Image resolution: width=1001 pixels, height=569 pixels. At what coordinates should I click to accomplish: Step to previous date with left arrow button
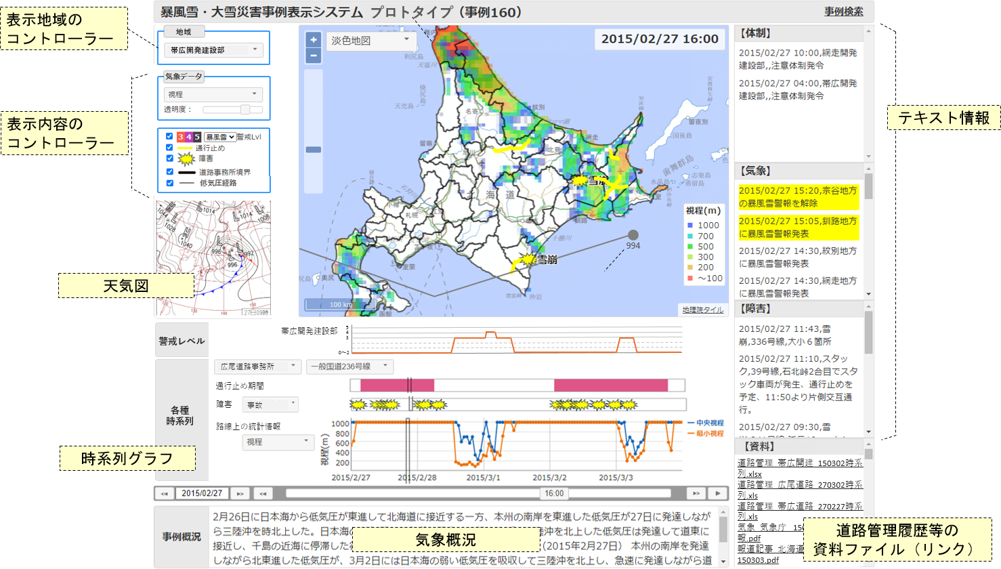164,494
